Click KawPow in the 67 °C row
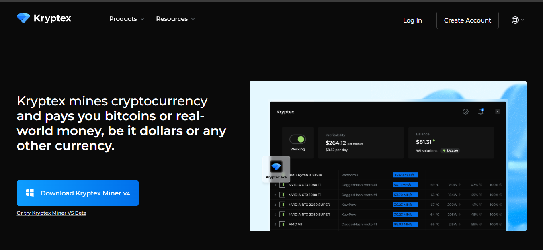 point(349,205)
